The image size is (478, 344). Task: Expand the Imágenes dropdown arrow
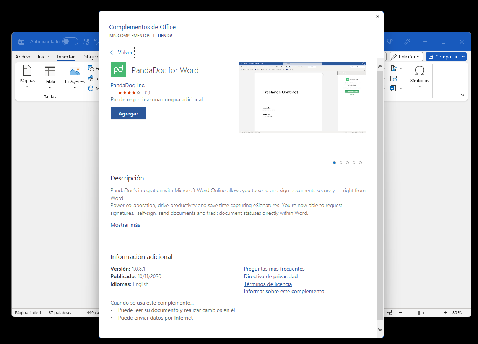[x=75, y=87]
